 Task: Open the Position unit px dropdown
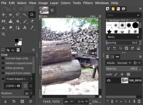pyautogui.click(x=28, y=93)
